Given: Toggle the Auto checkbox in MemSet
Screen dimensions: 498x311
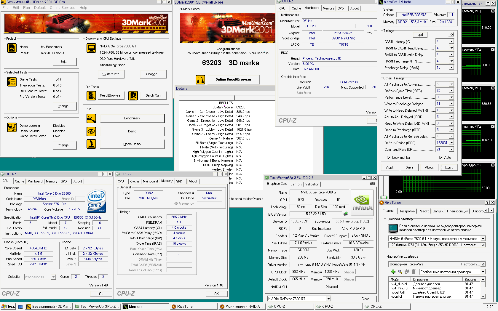Looking at the screenshot, I should pyautogui.click(x=440, y=158).
